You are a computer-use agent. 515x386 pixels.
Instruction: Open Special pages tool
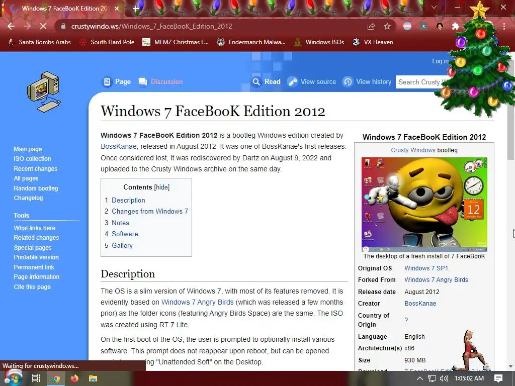click(x=33, y=247)
